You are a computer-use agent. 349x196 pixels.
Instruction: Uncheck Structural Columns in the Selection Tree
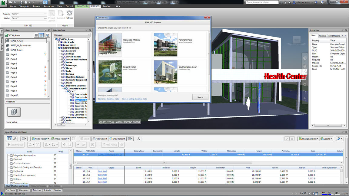click(62, 86)
